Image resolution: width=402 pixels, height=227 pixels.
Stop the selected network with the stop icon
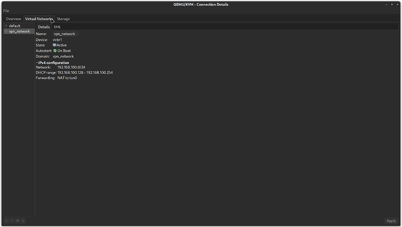pos(17,221)
